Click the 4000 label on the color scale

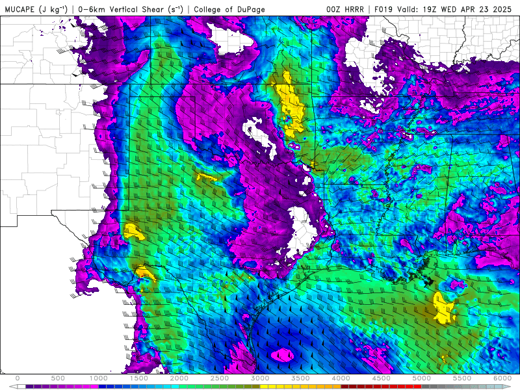341,378
